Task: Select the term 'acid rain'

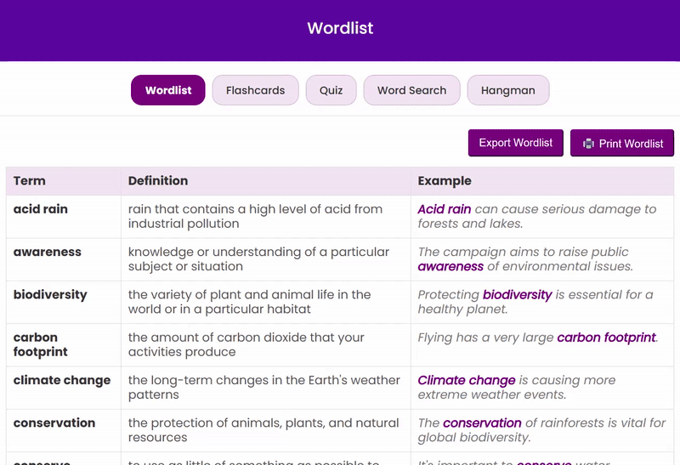Action: pyautogui.click(x=41, y=209)
